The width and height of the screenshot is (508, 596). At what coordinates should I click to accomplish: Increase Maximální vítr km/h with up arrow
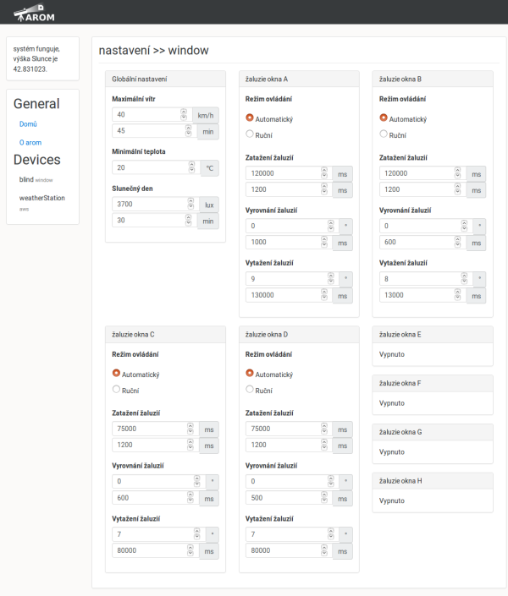tap(184, 112)
